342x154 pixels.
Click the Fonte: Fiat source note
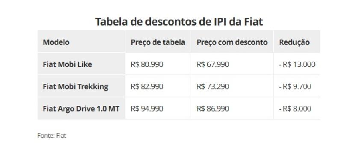point(52,136)
